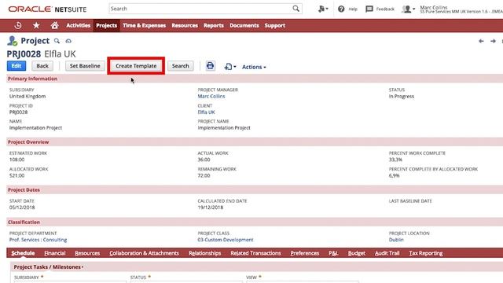
Task: Open the Documents menu
Action: [244, 25]
